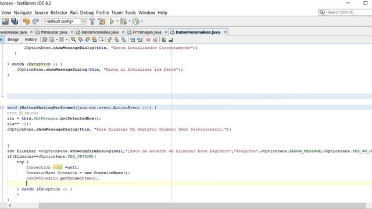This screenshot has width=372, height=209.
Task: Open the View menu
Action: [6, 13]
